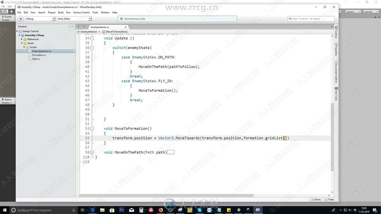Open the Layout dropdown in Unity
The height and width of the screenshot is (214, 381).
pyautogui.click(x=371, y=12)
